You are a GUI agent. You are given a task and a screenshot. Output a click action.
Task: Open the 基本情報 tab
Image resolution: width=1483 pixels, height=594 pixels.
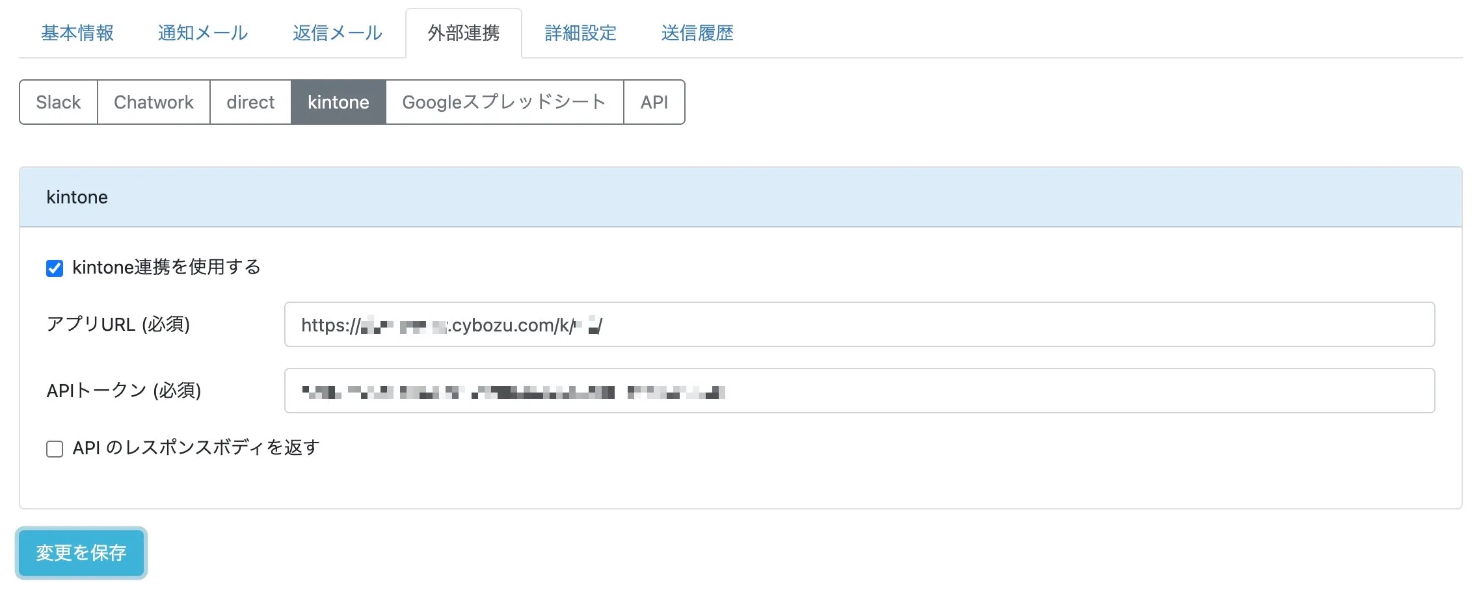coord(77,33)
